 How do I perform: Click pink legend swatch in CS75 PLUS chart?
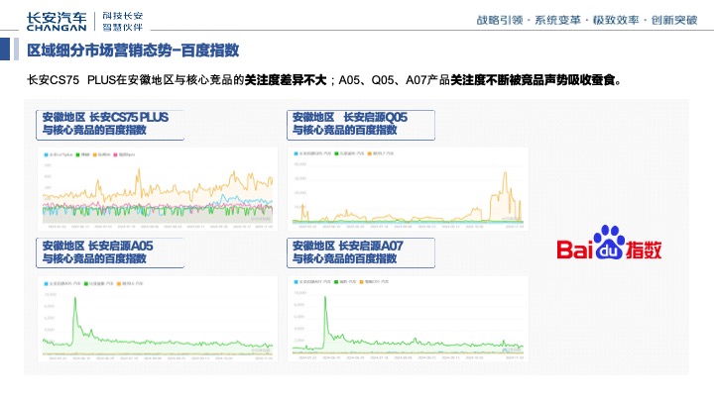click(116, 155)
